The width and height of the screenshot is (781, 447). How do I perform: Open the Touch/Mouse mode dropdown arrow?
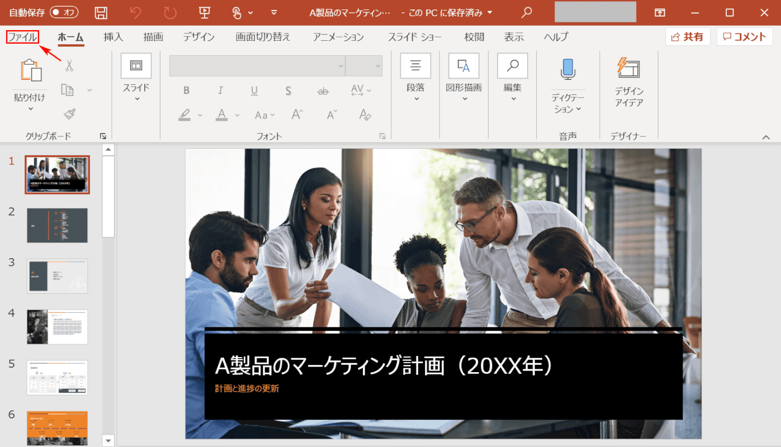click(250, 12)
